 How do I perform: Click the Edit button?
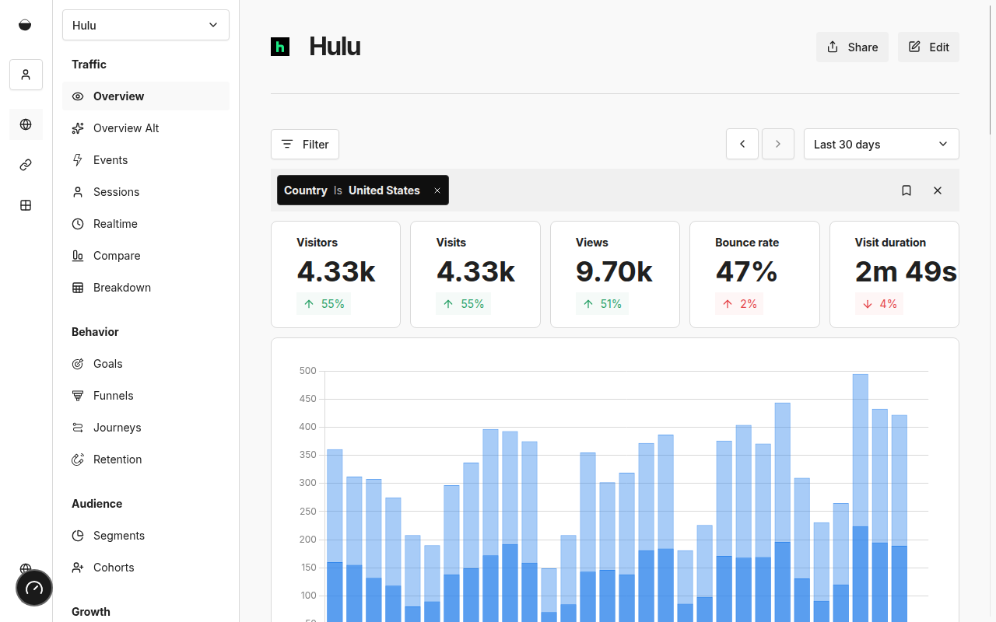point(928,47)
